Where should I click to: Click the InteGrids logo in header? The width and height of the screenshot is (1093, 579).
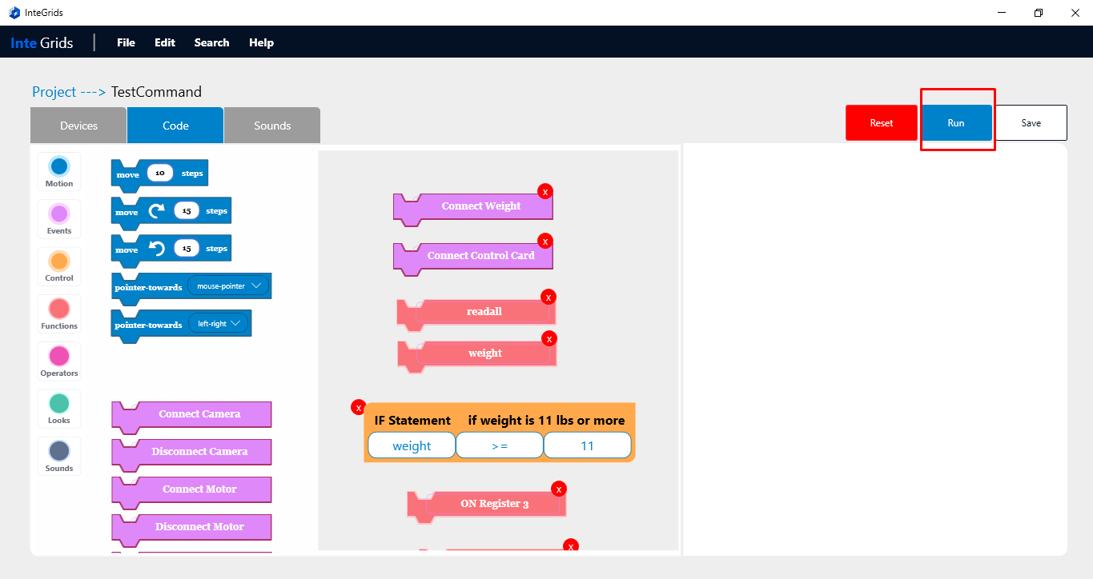tap(42, 42)
